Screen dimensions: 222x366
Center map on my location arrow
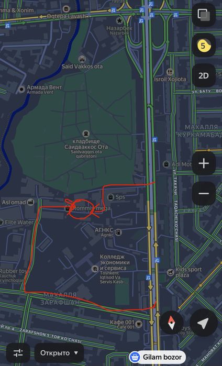point(203,323)
